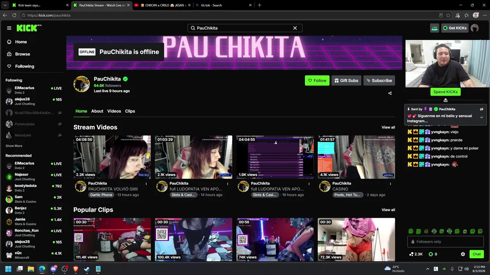Open the tab list dropdown in browser
Viewport: 490px width, 275px height.
pos(5,5)
